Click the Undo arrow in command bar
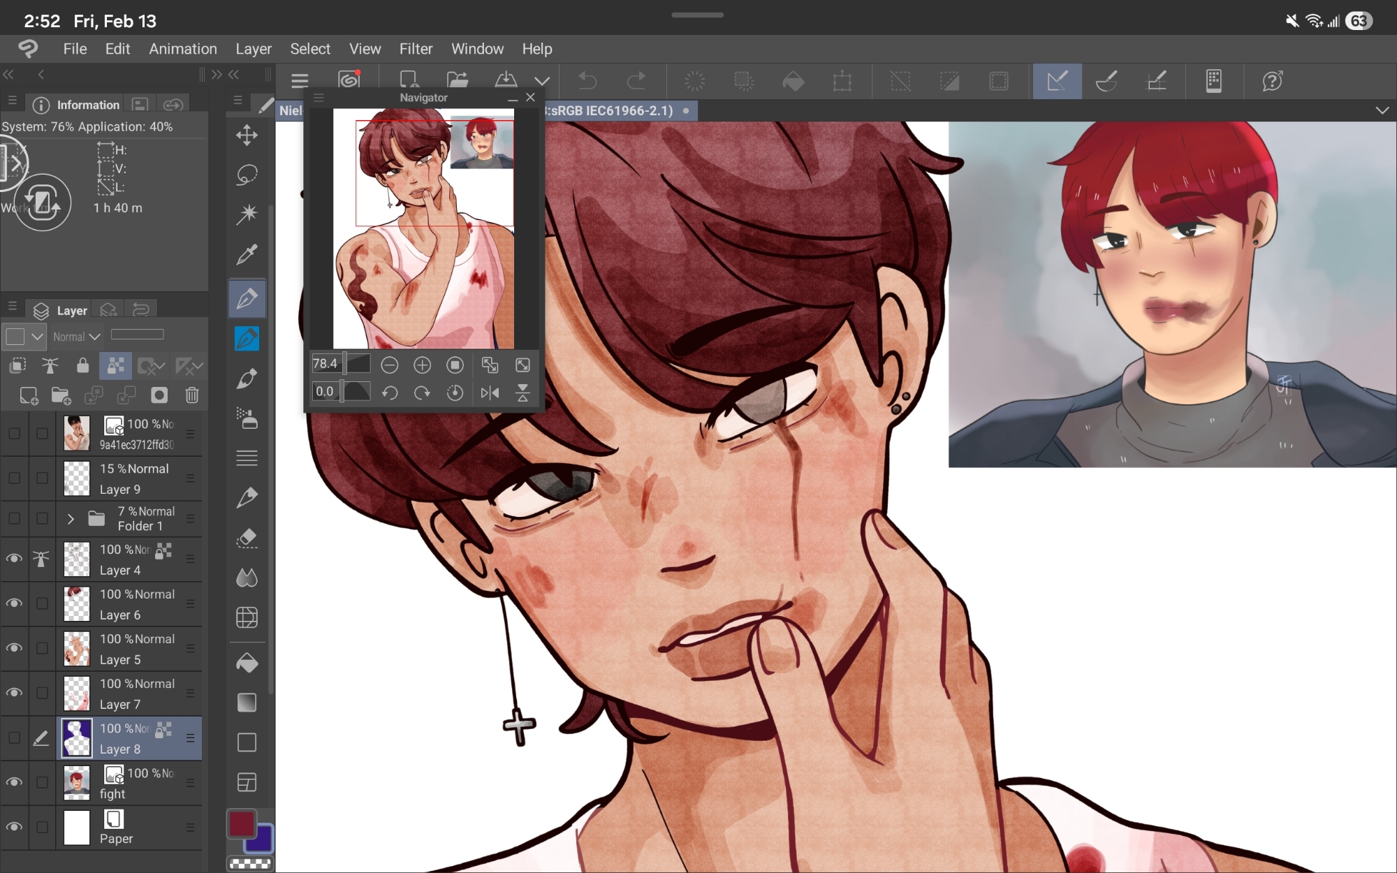This screenshot has width=1397, height=873. [x=587, y=81]
